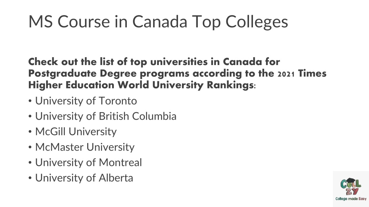Click the 'MS Course in Canada Top Colleges' title
Viewport: 369px width, 207px height.
[x=158, y=22]
